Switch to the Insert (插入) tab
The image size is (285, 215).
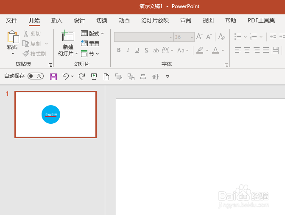[x=57, y=20]
